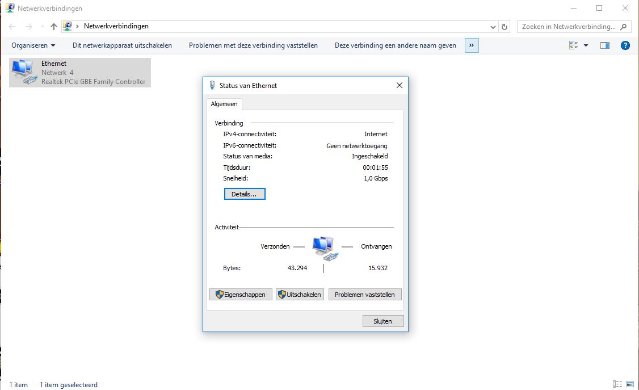Click the network activity computers icon

pyautogui.click(x=325, y=248)
